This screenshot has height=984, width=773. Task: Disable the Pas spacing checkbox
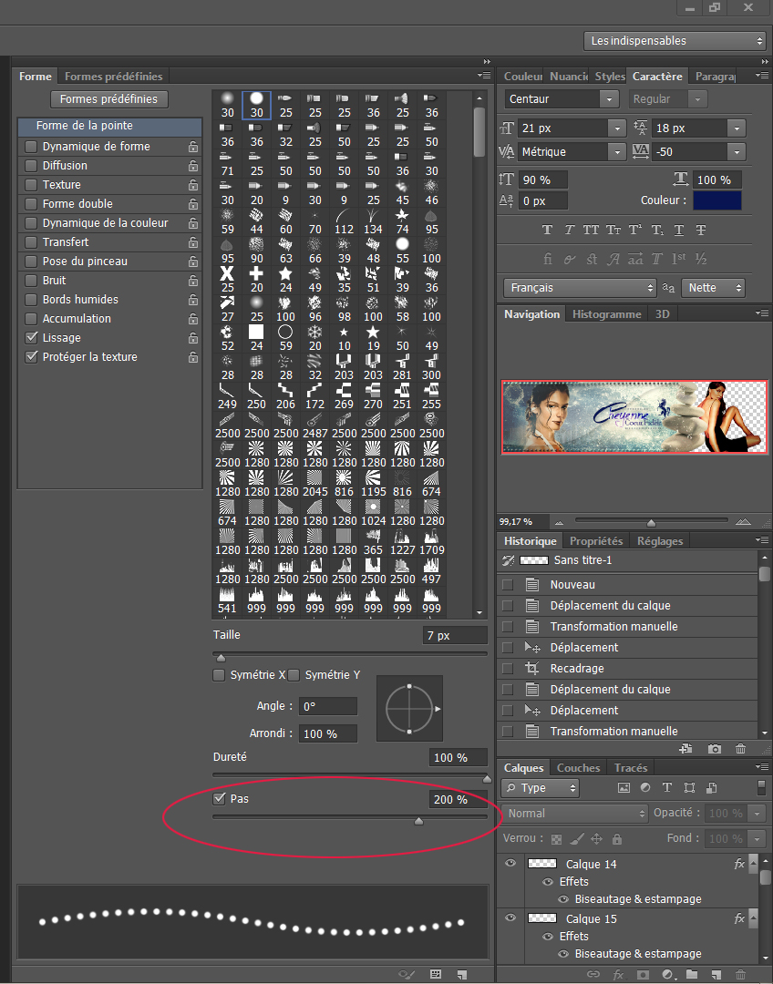(x=219, y=799)
